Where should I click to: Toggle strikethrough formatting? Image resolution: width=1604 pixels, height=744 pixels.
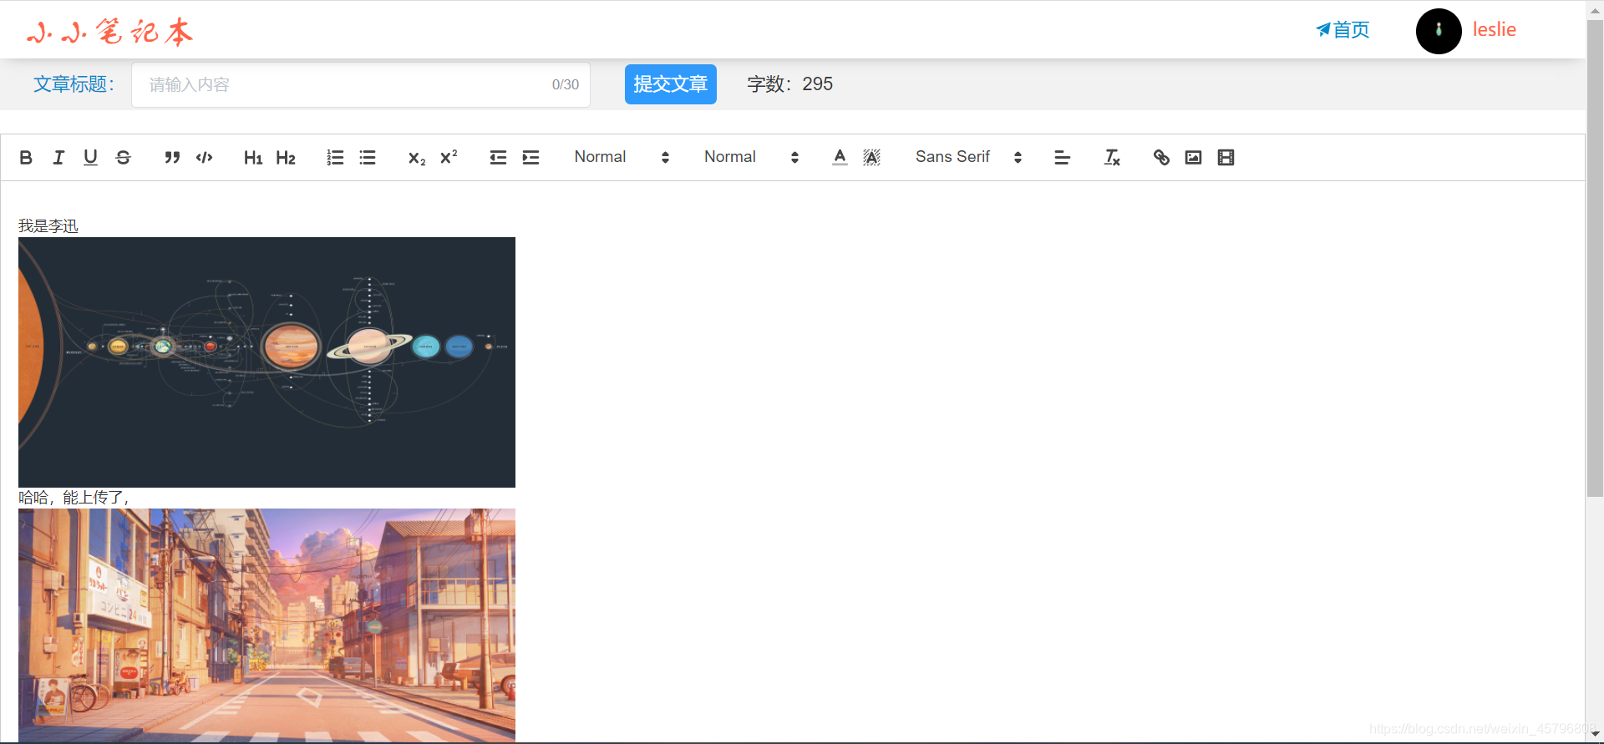pos(123,157)
